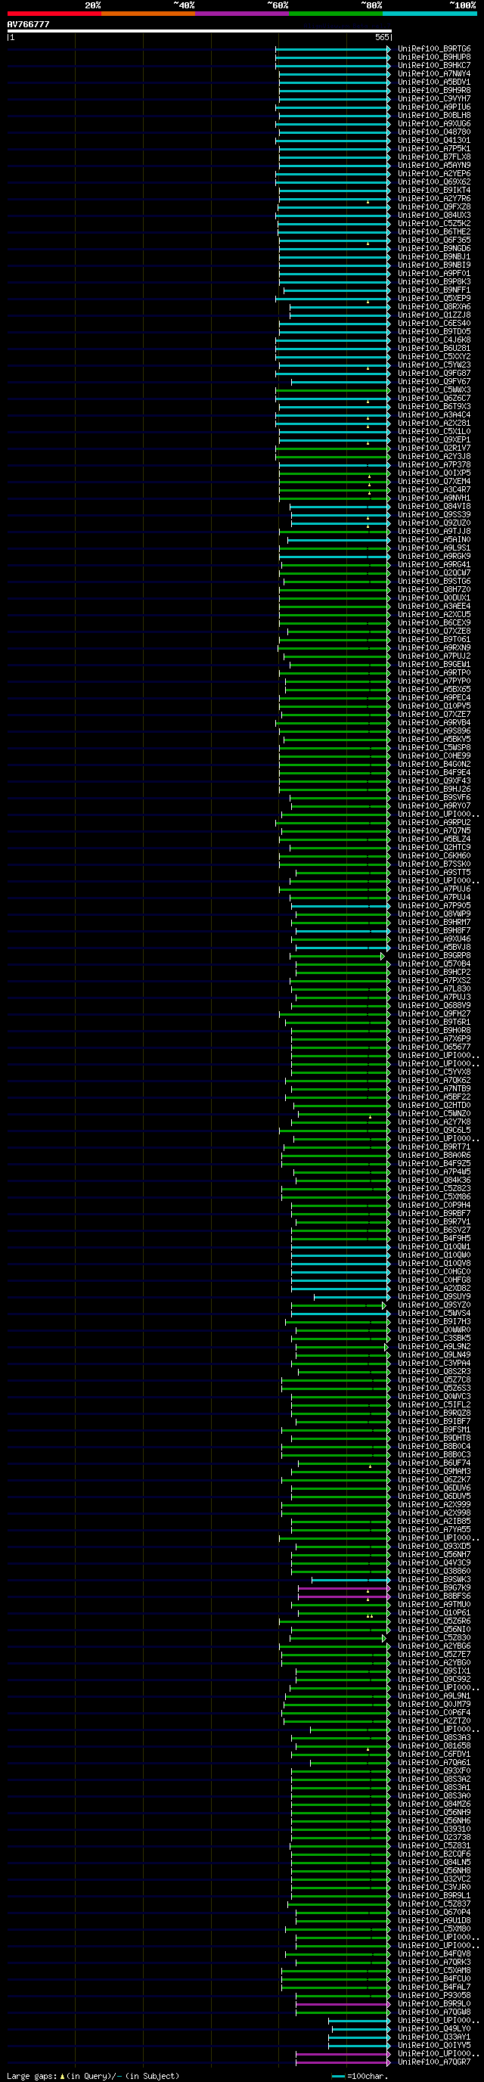Click the UniRef100_B9RTG6 hit label
The height and width of the screenshot is (2082, 484).
click(x=434, y=49)
